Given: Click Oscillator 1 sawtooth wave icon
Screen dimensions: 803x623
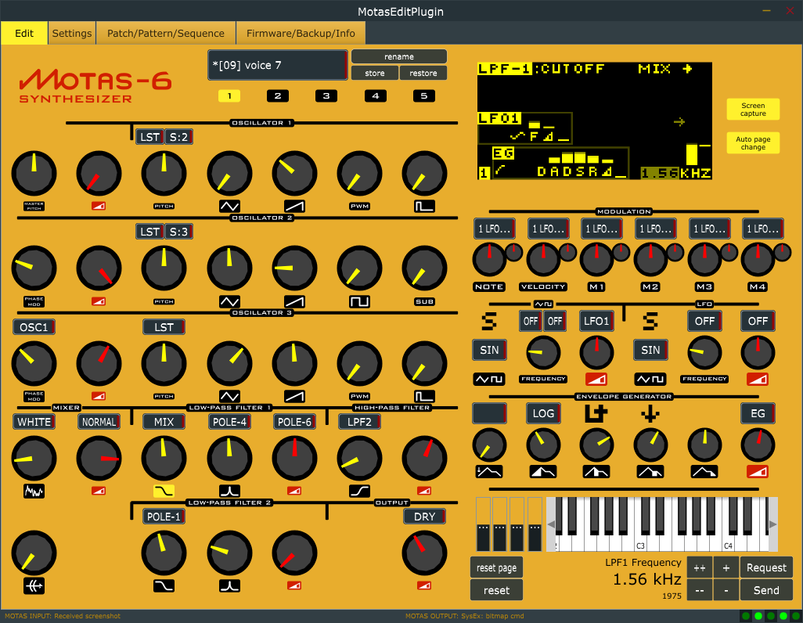Looking at the screenshot, I should (x=294, y=207).
